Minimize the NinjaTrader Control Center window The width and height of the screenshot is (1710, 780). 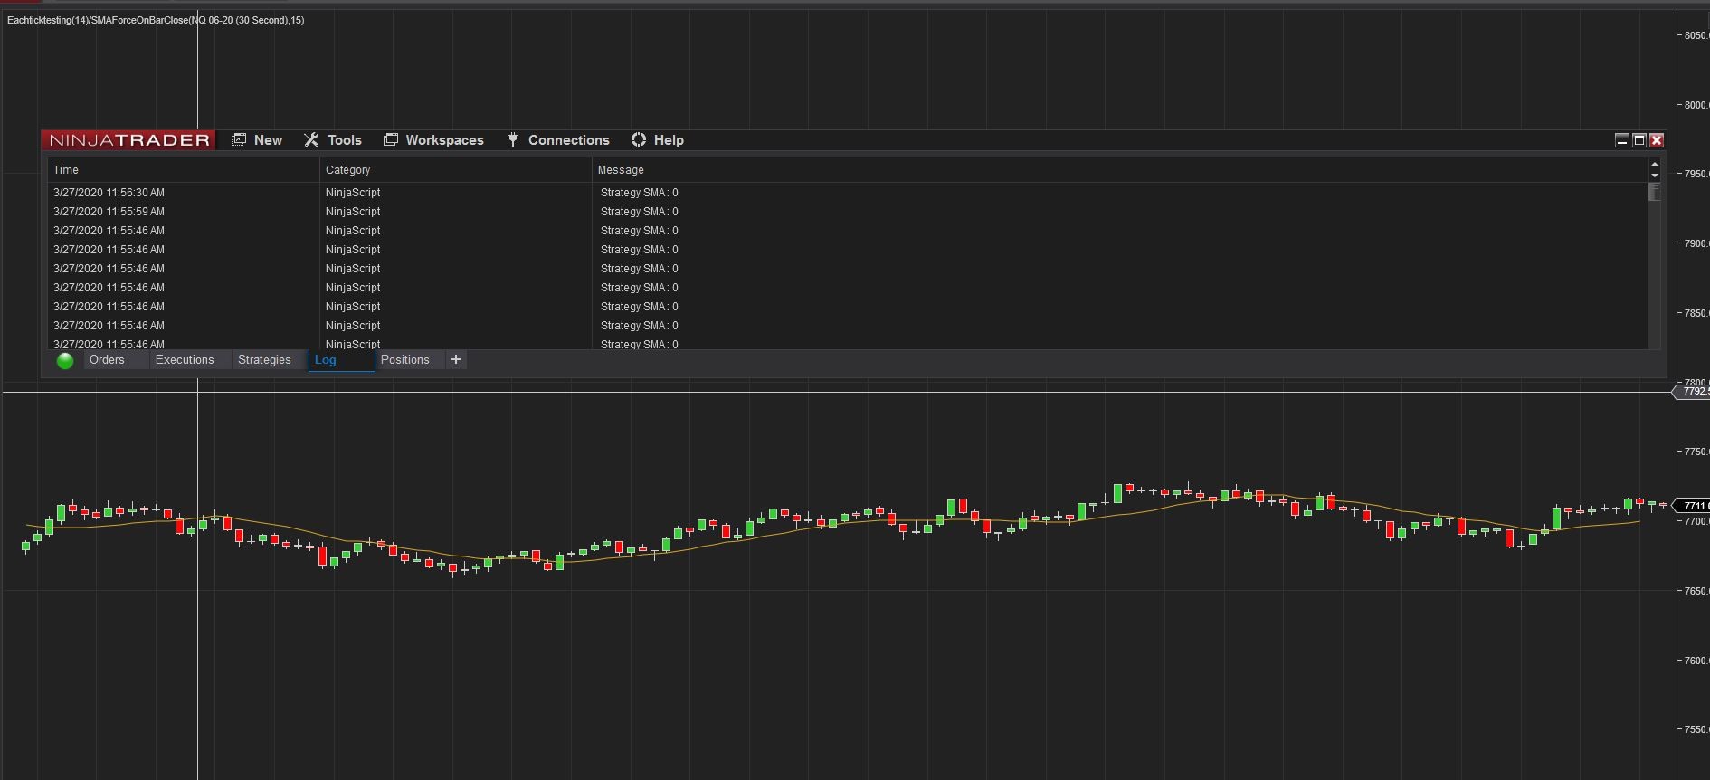click(x=1622, y=140)
